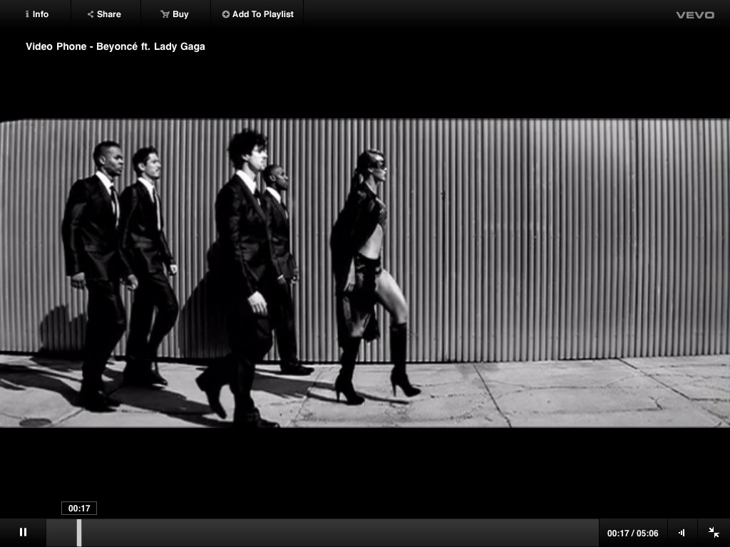The width and height of the screenshot is (730, 547).
Task: Pause the video playback
Action: tap(23, 532)
